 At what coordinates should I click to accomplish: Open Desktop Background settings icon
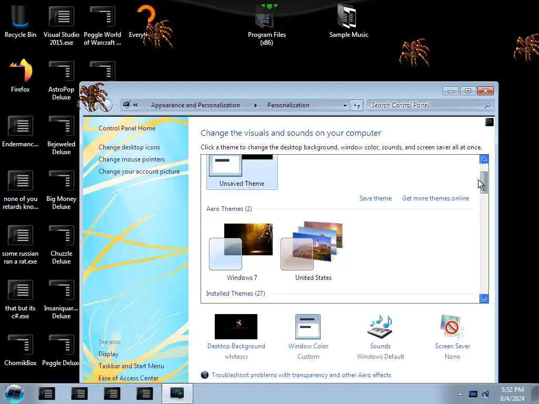point(236,327)
